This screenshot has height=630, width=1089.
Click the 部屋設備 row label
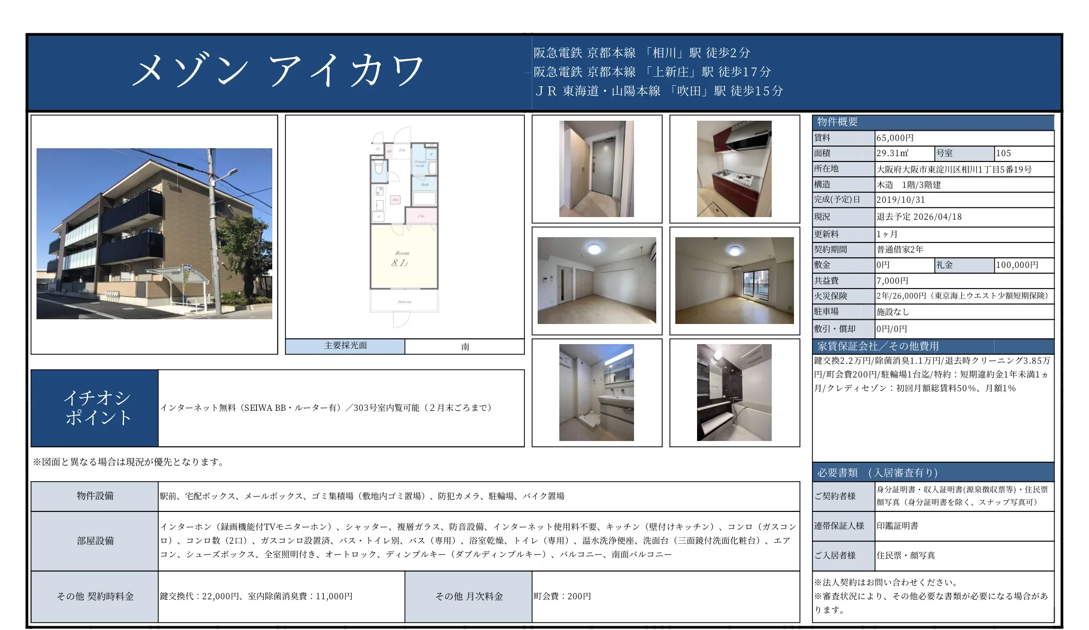coord(95,541)
